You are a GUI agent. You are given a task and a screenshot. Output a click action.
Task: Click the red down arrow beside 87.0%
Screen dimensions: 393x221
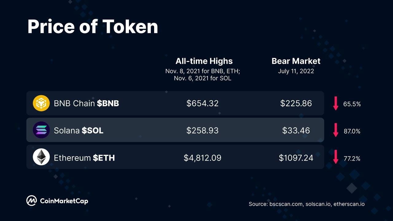pyautogui.click(x=336, y=130)
